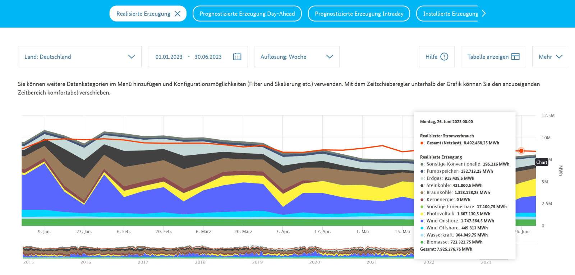Screen dimensions: 575x275
Task: Click the end date 30.06.2023
Action: [x=208, y=57]
